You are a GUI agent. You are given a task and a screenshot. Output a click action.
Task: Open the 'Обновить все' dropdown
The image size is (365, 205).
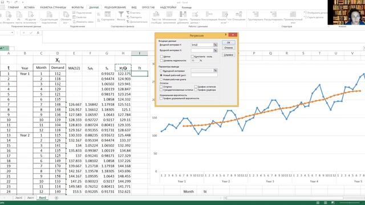[x=66, y=23]
